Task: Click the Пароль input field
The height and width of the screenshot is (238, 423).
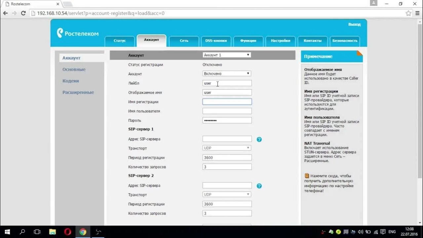Action: 227,120
